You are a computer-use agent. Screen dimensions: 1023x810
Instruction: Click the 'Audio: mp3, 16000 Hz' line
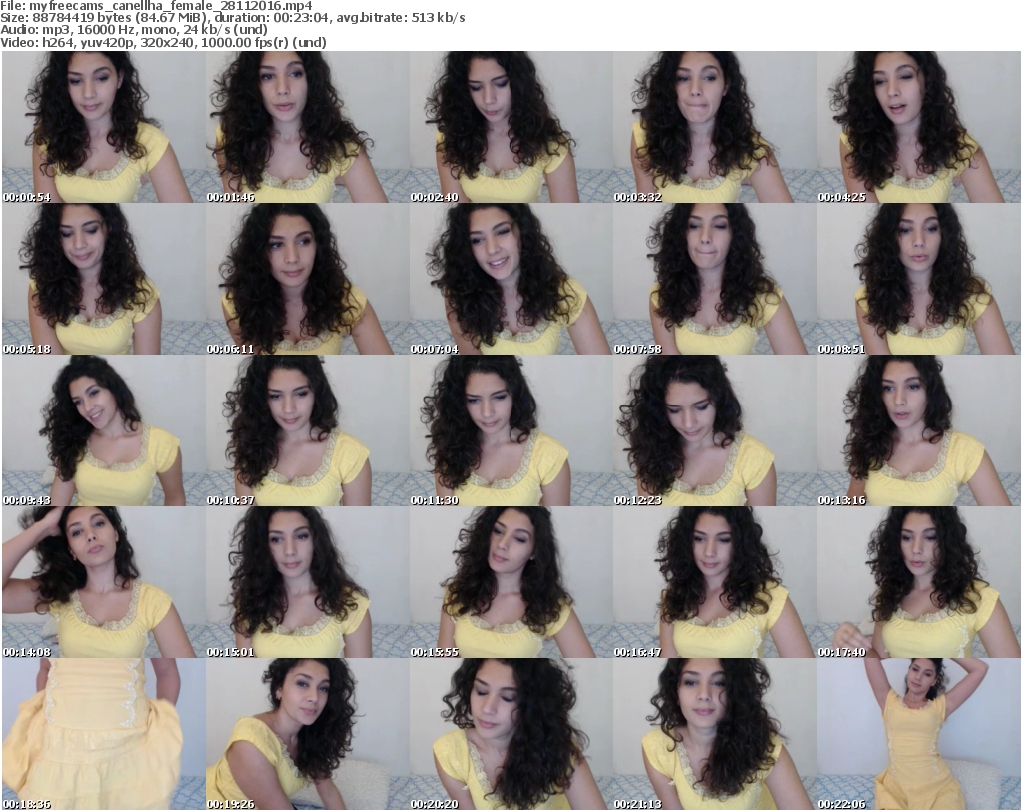coord(134,30)
